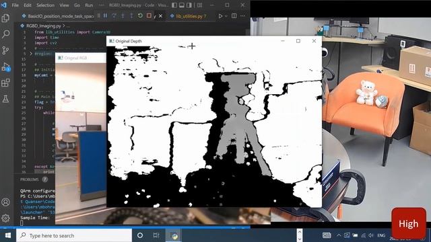Image resolution: width=431 pixels, height=242 pixels.
Task: Open the volume tray icon
Action: pyautogui.click(x=371, y=235)
